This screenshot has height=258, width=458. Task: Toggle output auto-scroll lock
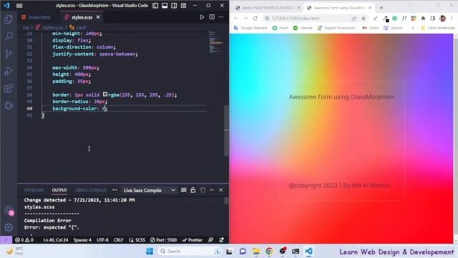click(x=193, y=190)
